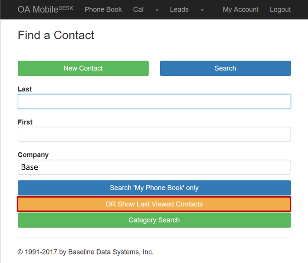Go to the Cal menu item
The width and height of the screenshot is (308, 263).
[138, 9]
